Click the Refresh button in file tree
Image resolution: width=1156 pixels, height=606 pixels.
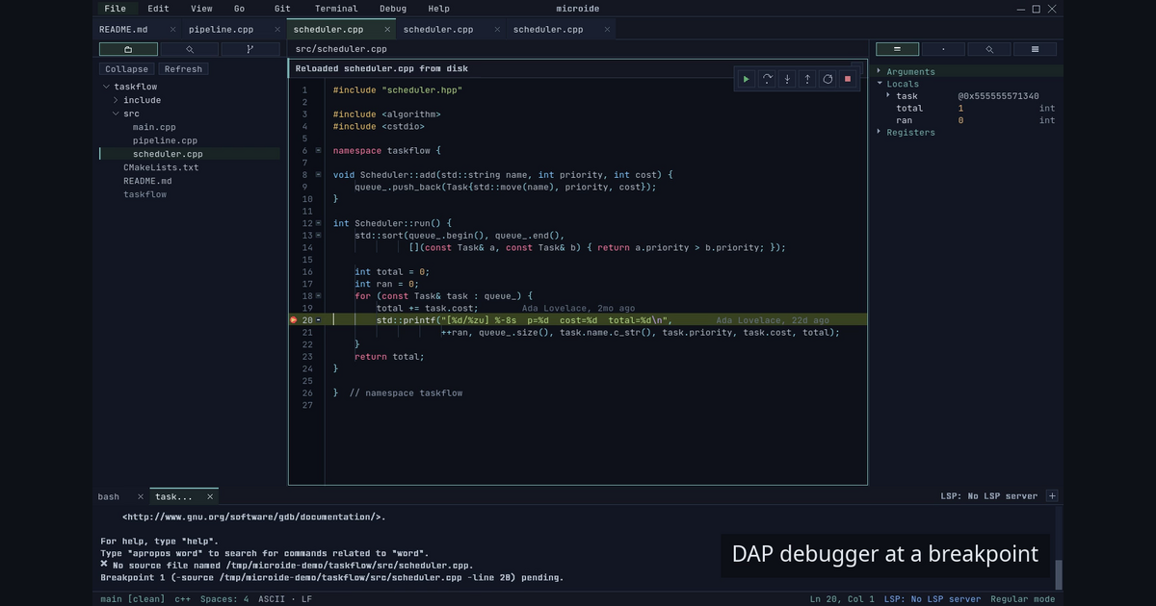[x=183, y=69]
